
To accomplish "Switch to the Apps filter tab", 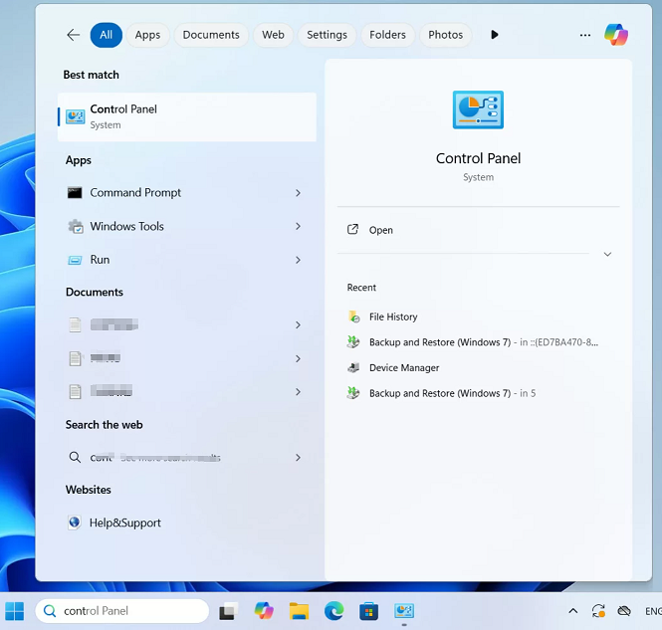I will pos(147,35).
